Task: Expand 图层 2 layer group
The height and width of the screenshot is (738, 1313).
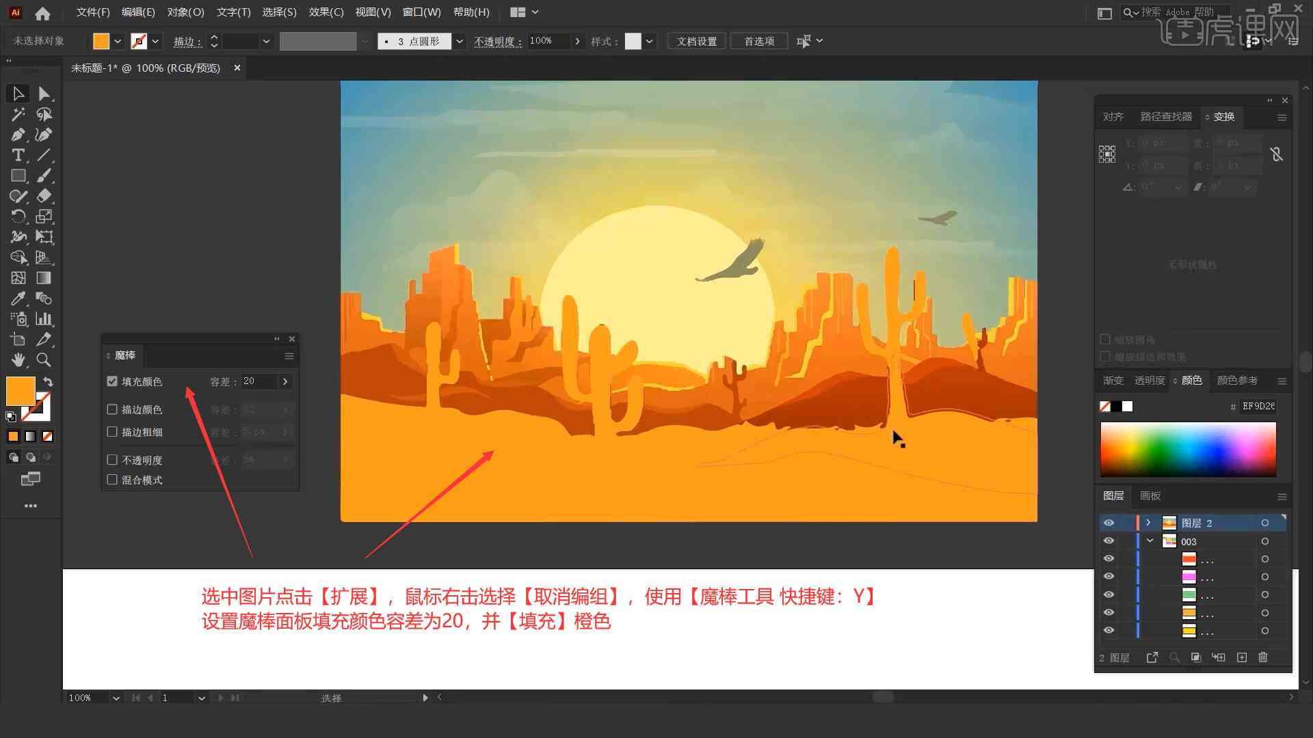Action: coord(1147,523)
